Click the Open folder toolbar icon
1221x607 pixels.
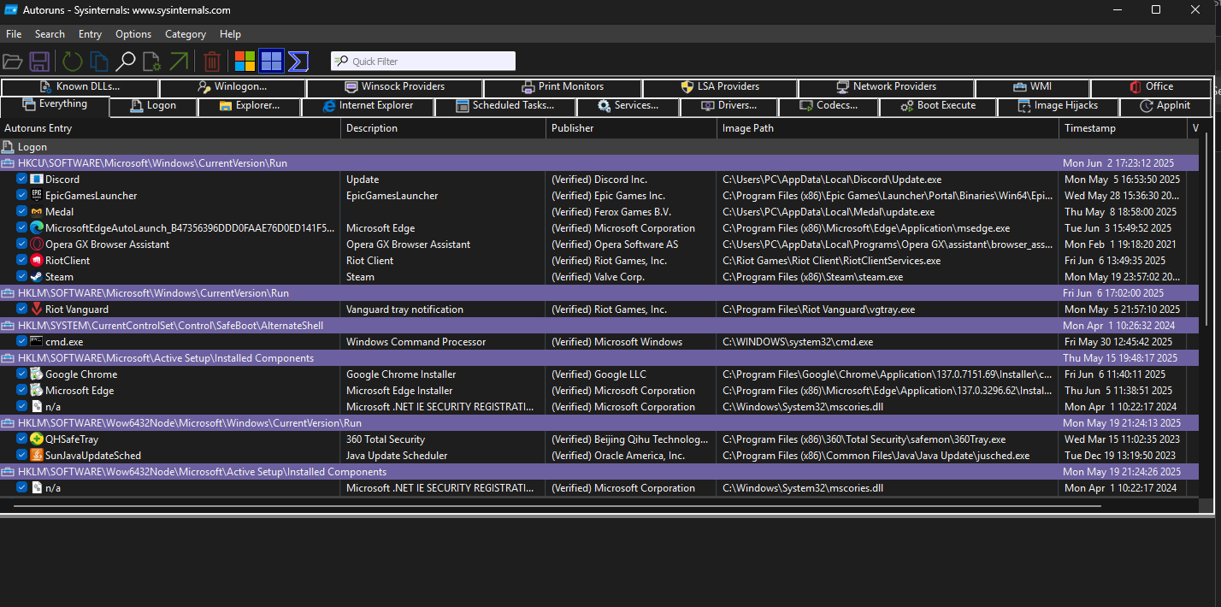[12, 61]
